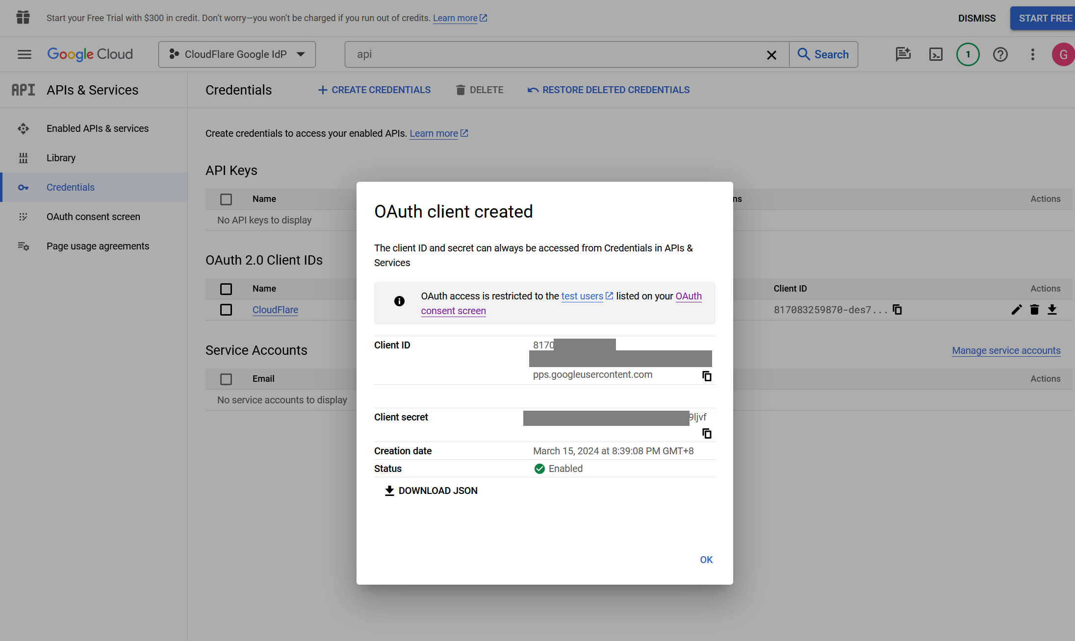Edit the CloudFlare OAuth client
Image resolution: width=1075 pixels, height=641 pixels.
pos(1017,310)
